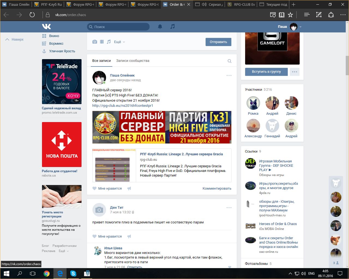This screenshot has height=279, width=349.
Task: Open Игровая Мобильная Группа DEF SHOCKE PLAY link
Action: [276, 165]
